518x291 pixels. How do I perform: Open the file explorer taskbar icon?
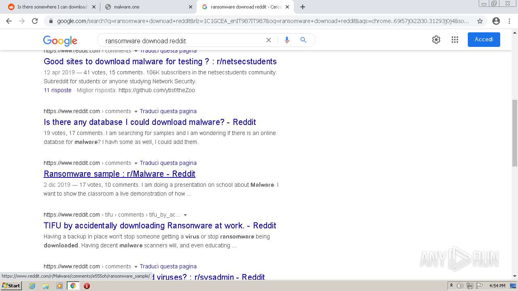point(46,286)
